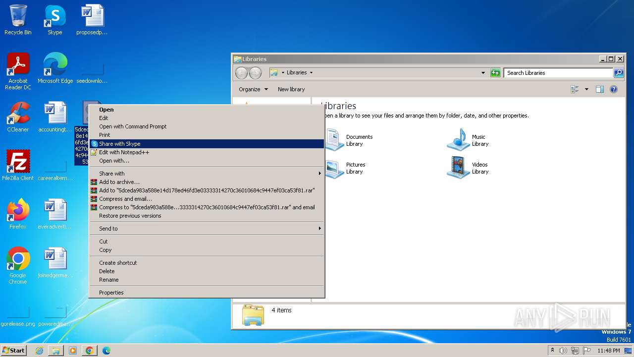
Task: Click Explorer Forward navigation button
Action: point(255,73)
